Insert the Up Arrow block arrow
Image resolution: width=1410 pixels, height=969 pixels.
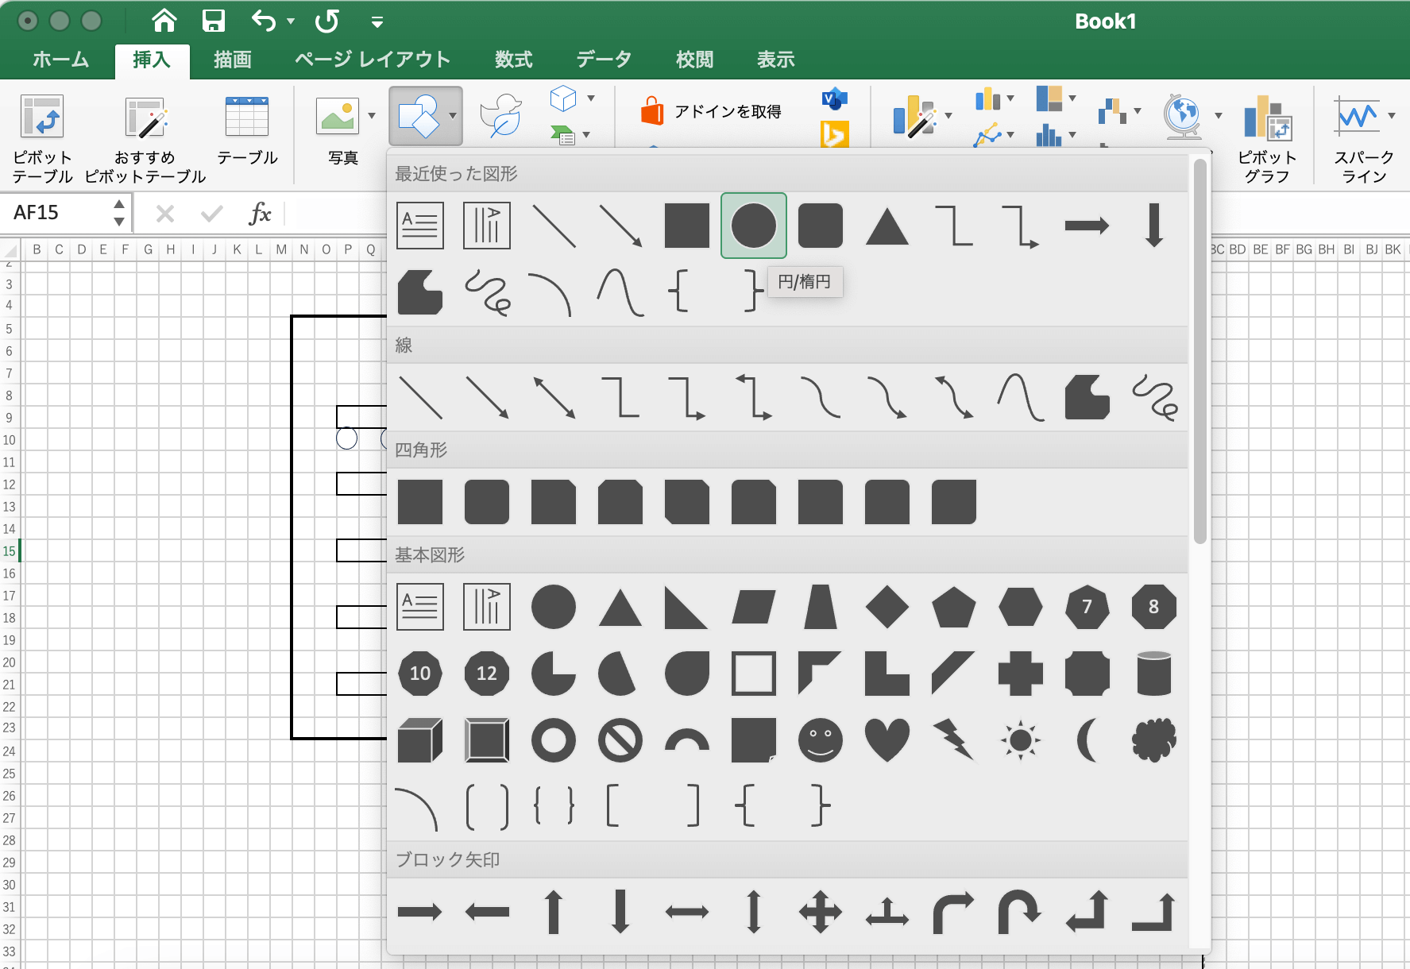pyautogui.click(x=553, y=912)
